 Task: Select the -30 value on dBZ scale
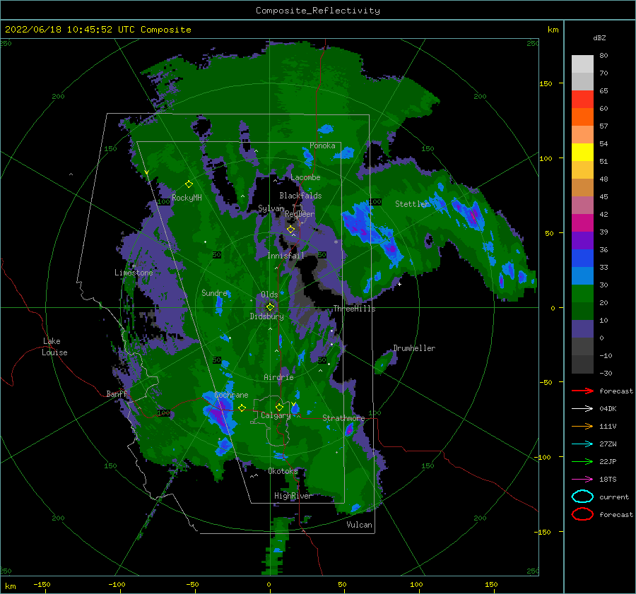pyautogui.click(x=606, y=373)
